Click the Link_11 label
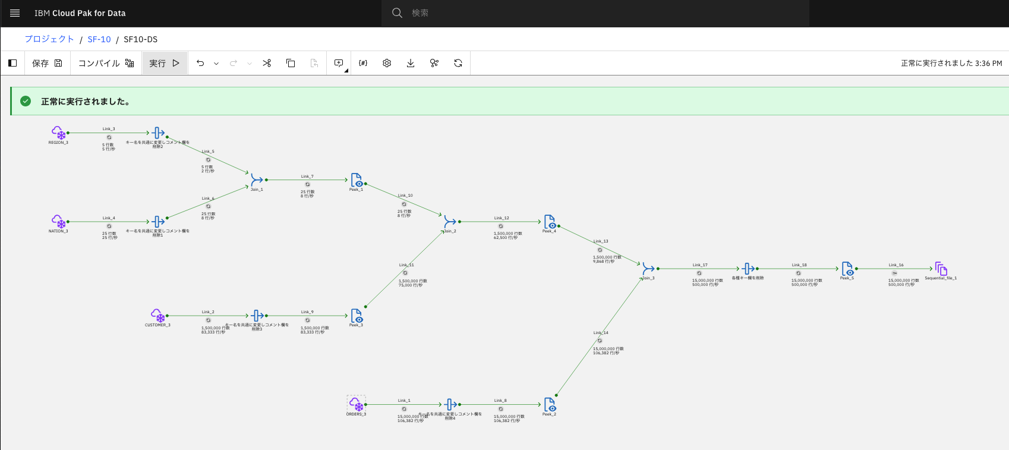The width and height of the screenshot is (1009, 450). pos(406,265)
